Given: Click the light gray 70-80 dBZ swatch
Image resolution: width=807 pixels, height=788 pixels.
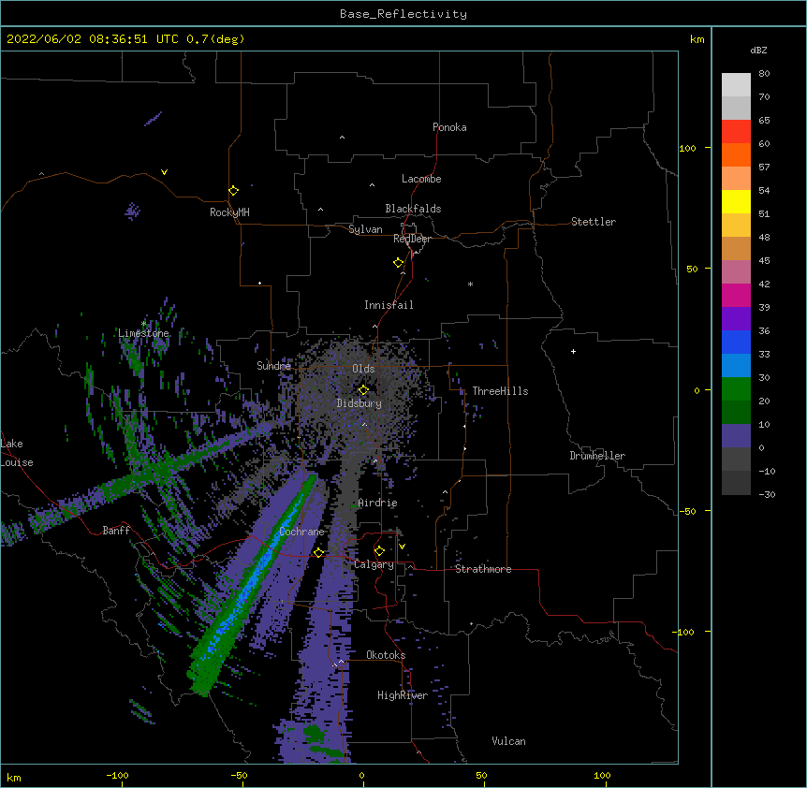Looking at the screenshot, I should coord(736,85).
